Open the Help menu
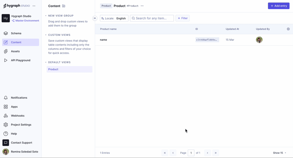 21,134
